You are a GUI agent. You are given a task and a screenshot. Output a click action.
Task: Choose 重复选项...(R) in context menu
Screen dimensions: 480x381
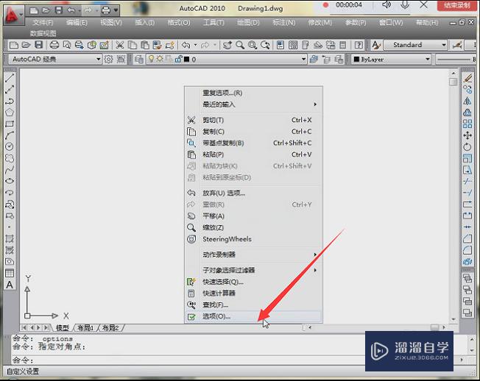[x=254, y=93]
